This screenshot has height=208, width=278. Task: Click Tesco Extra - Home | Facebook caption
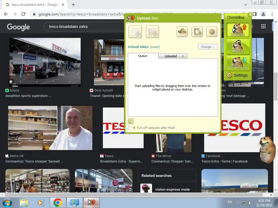click(x=225, y=161)
